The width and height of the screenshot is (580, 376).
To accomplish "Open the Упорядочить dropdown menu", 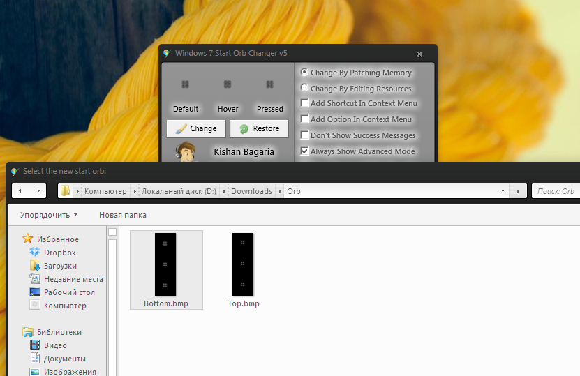I will [x=49, y=215].
